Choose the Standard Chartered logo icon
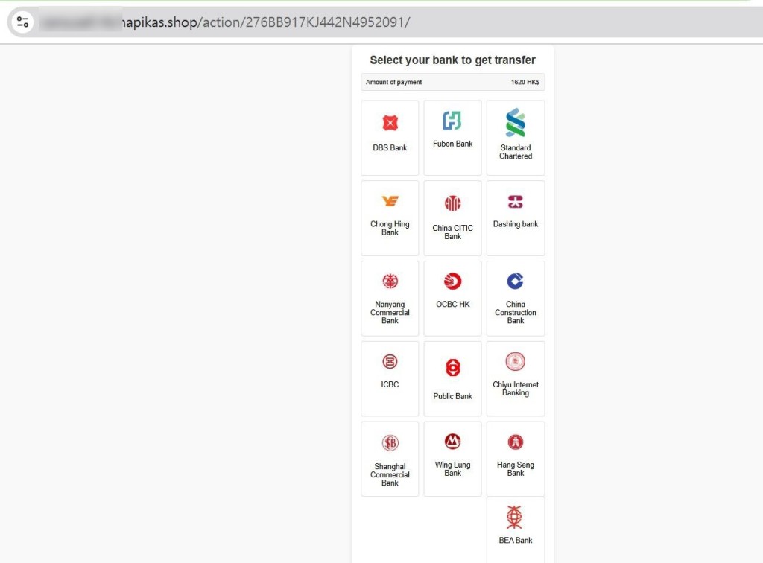This screenshot has width=763, height=563. 515,123
